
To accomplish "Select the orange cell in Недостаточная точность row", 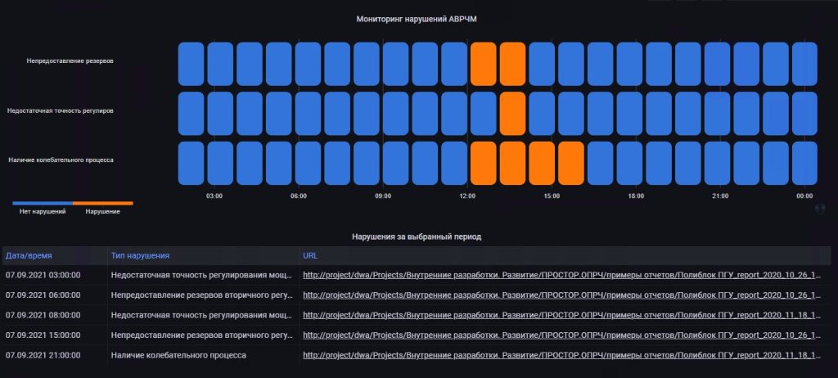I will (512, 113).
